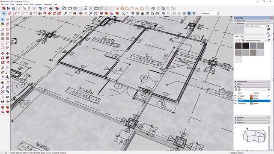Click the Tags panel Details button
This screenshot has width=274, height=154.
pos(268,89)
